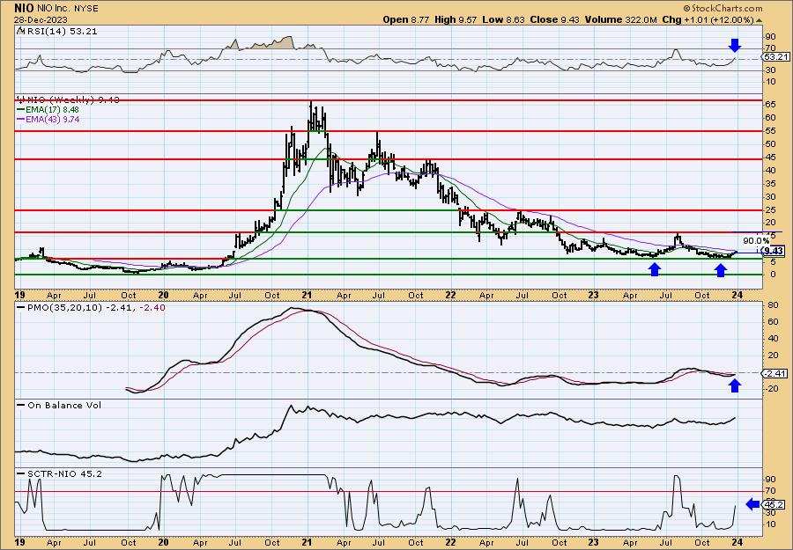793x550 pixels.
Task: Click the EMA(43) 9.74 legend text
Action: [x=52, y=120]
